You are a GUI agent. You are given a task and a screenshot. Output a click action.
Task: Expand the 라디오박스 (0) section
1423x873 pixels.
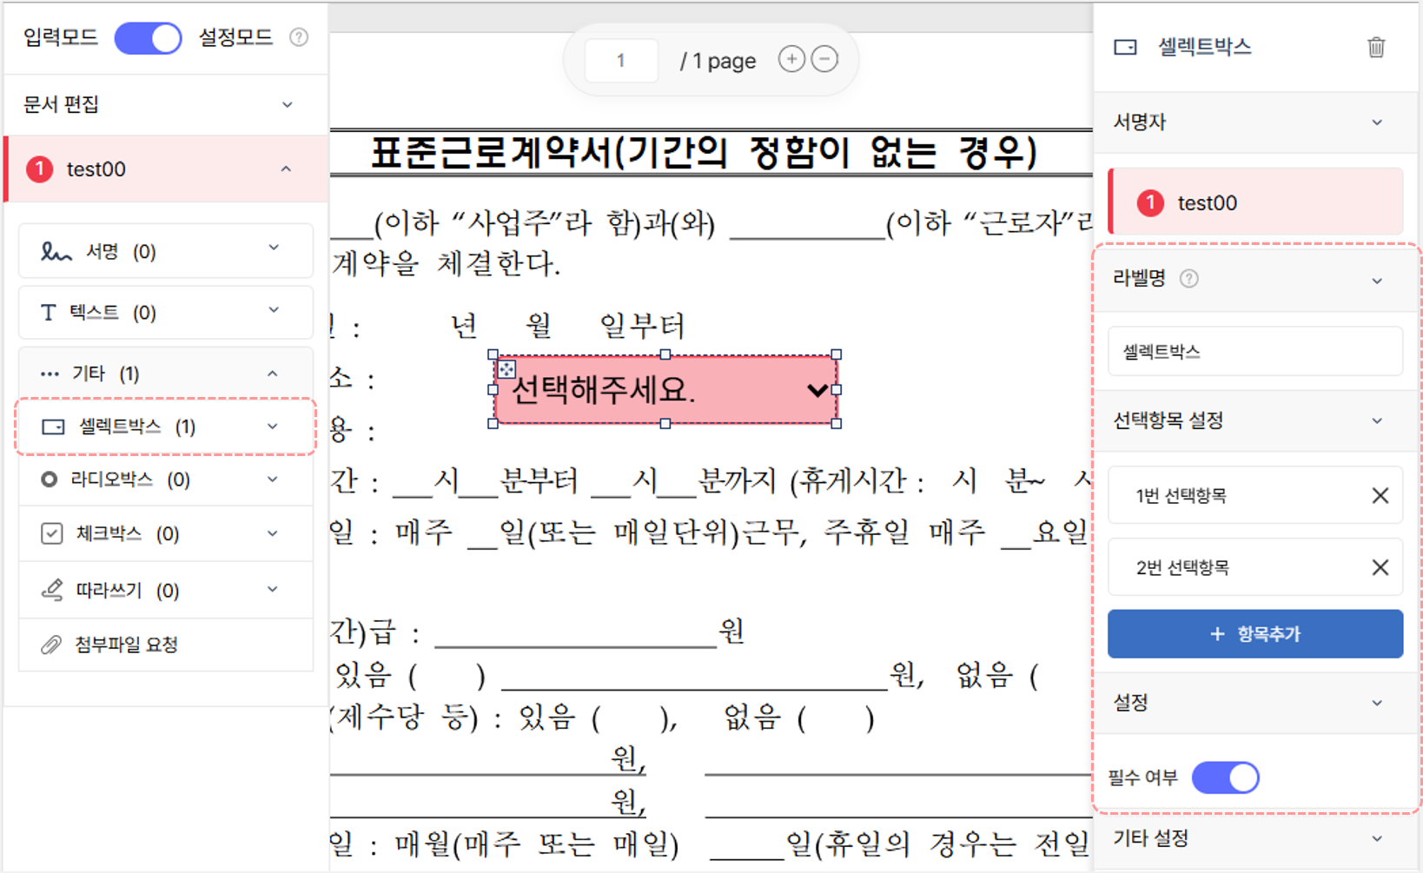(166, 479)
